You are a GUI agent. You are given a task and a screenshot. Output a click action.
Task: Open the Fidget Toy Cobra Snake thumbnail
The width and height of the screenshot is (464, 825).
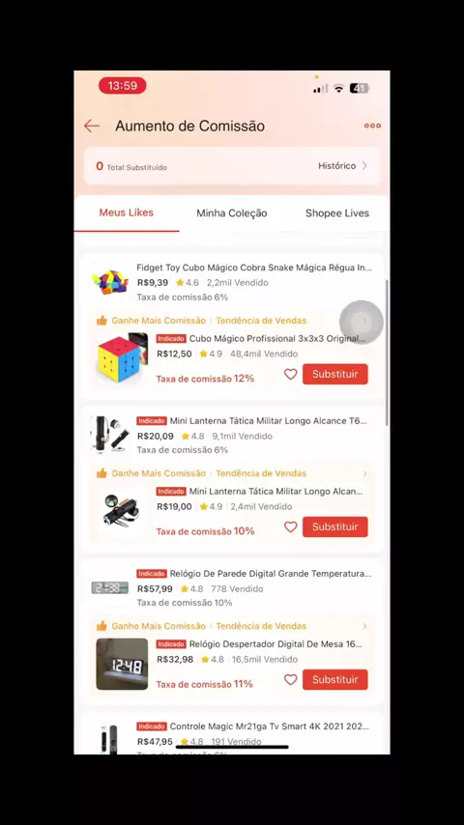coord(110,282)
